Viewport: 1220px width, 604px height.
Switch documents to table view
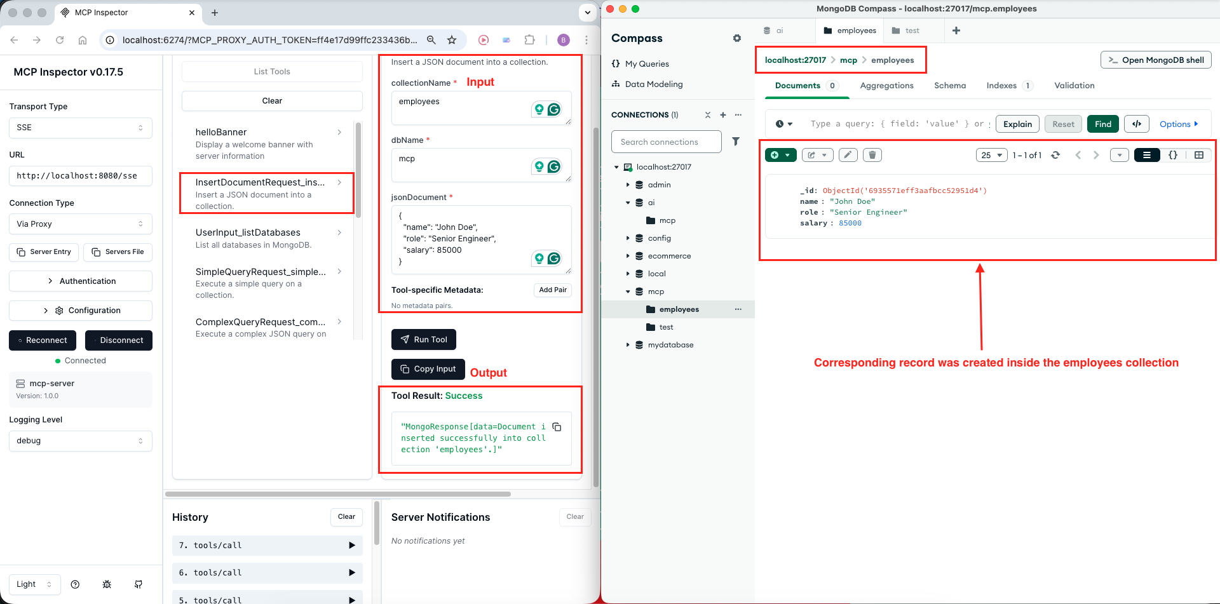pyautogui.click(x=1198, y=155)
